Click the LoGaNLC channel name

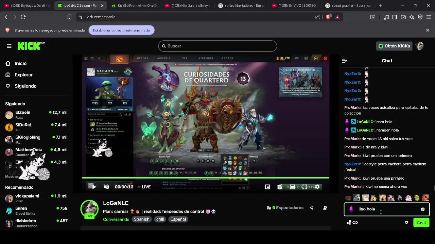tap(116, 203)
